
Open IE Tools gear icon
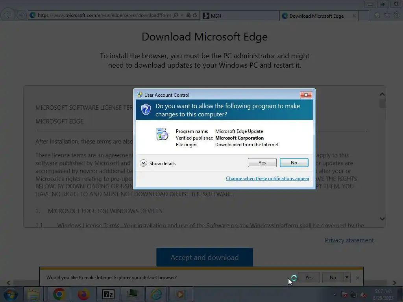coord(397,15)
